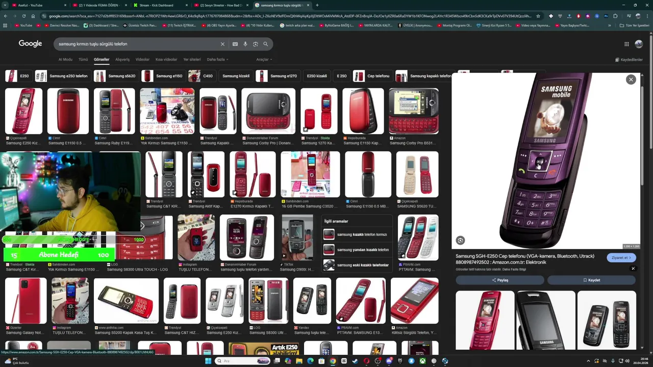Switch to the Sevyn Streeter browser tab
This screenshot has width=653, height=367.
click(x=221, y=5)
